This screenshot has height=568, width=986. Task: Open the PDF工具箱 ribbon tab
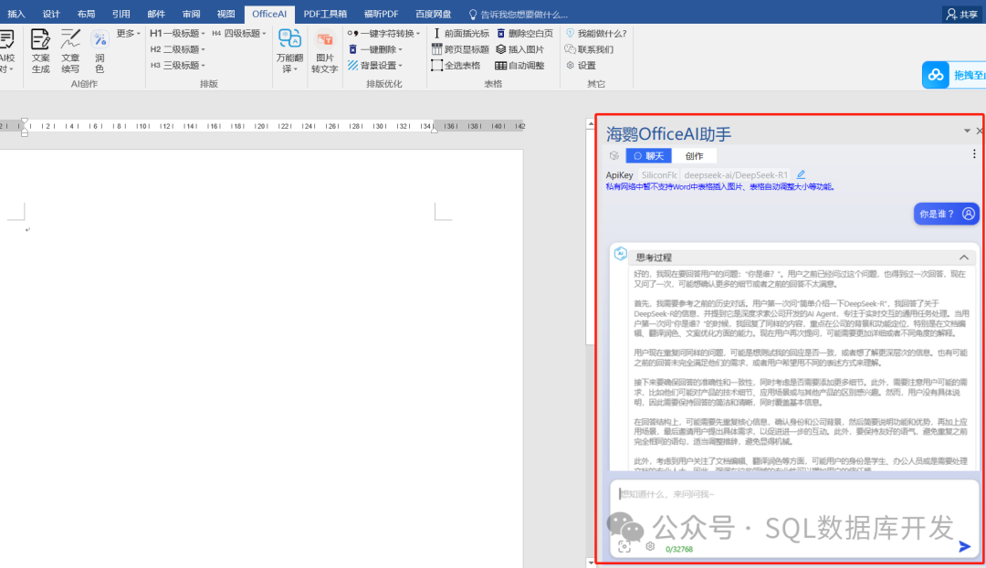(325, 14)
